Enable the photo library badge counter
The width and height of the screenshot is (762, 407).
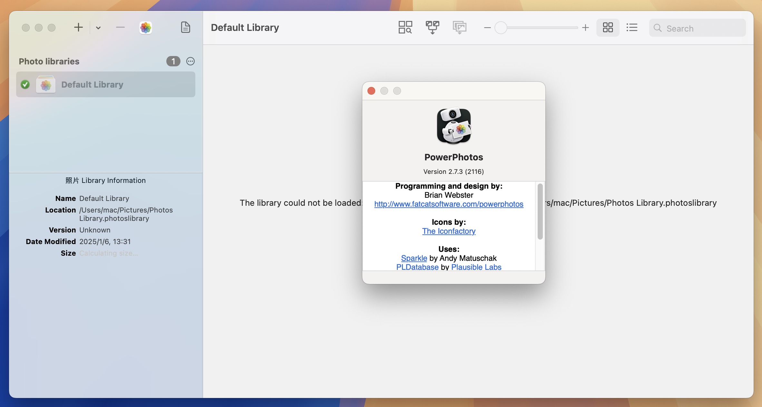point(173,61)
